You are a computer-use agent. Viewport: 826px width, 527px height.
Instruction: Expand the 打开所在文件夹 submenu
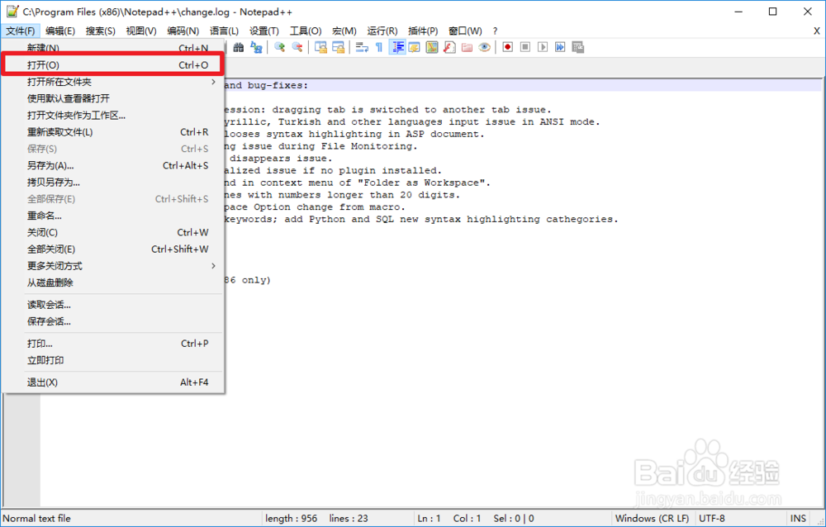(112, 82)
